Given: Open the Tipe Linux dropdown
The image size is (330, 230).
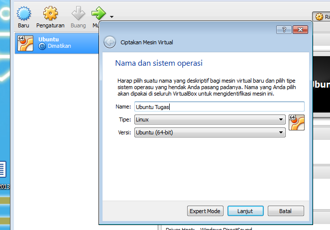Looking at the screenshot, I should coord(210,119).
